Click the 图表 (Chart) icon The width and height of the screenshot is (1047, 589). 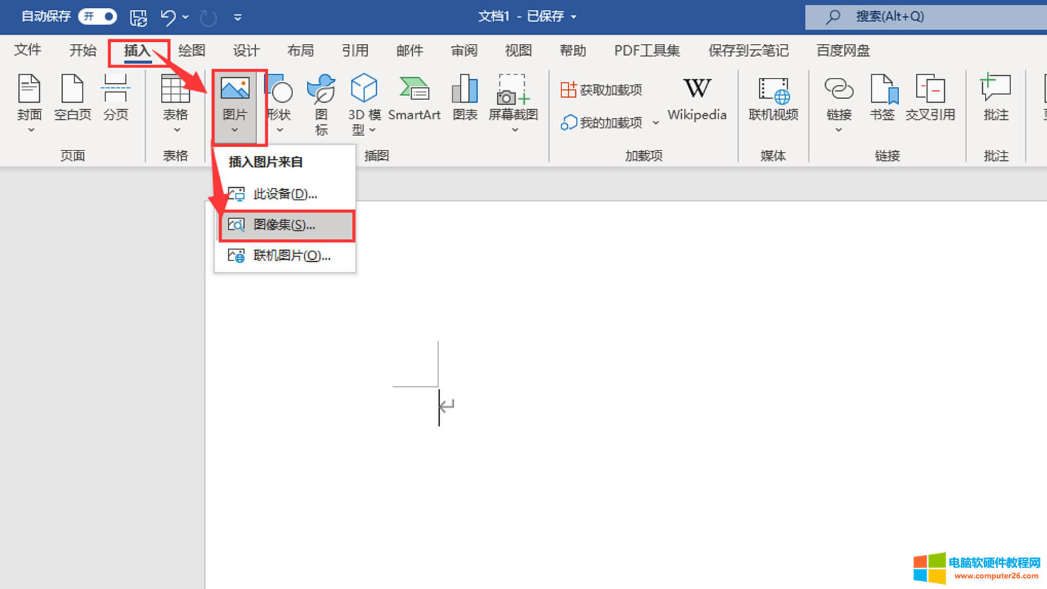pos(465,89)
